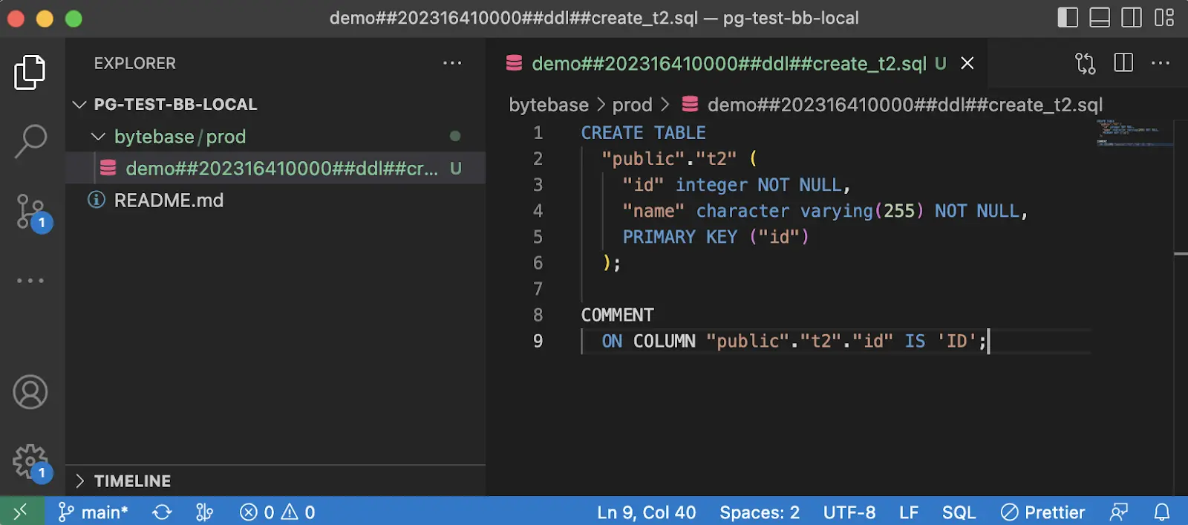Open the Search view in activity bar
The height and width of the screenshot is (525, 1188).
tap(30, 141)
